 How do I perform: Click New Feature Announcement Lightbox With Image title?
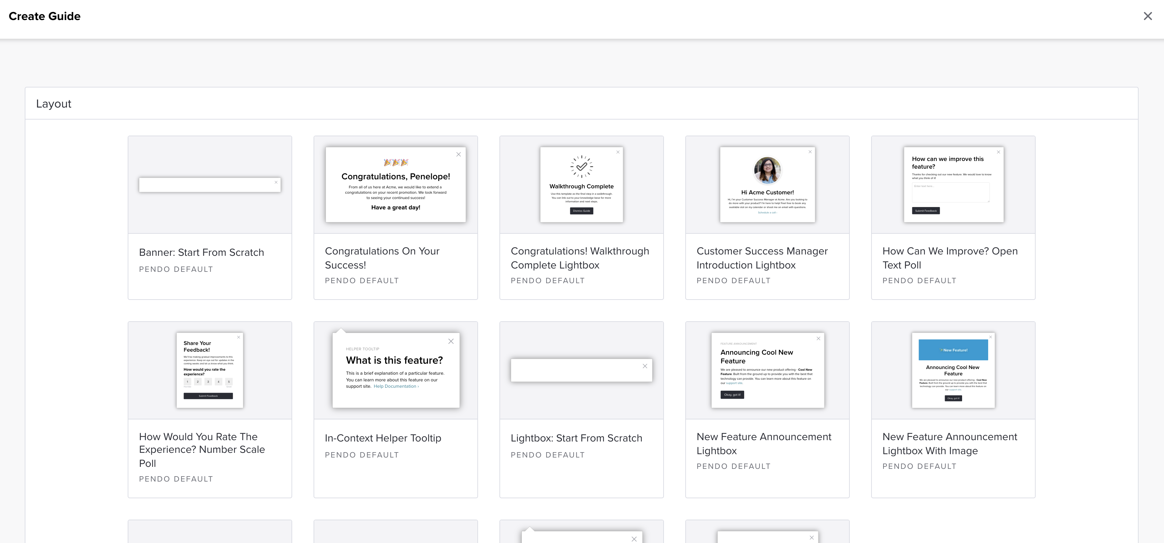[x=949, y=443]
